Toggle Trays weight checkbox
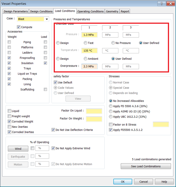176x187 pixels. pos(9,68)
